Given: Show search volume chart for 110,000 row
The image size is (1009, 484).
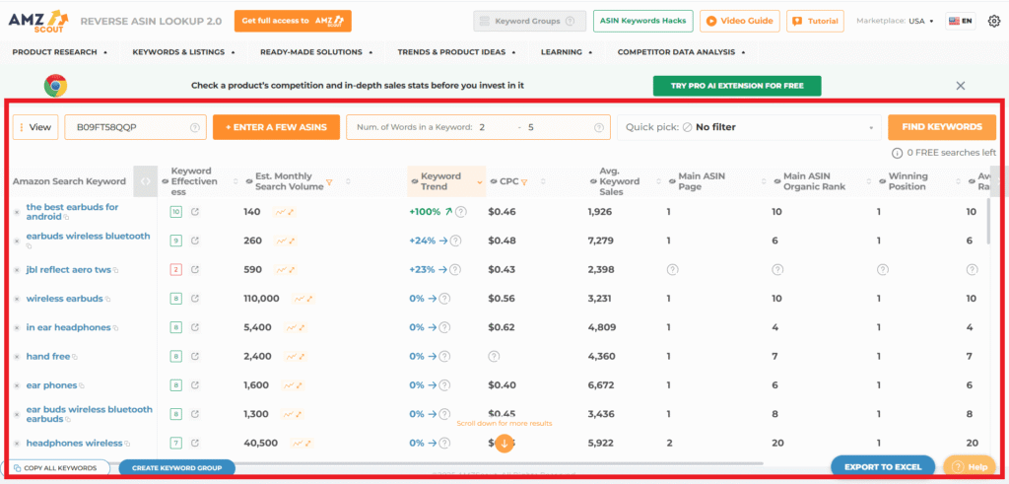Looking at the screenshot, I should click(303, 299).
